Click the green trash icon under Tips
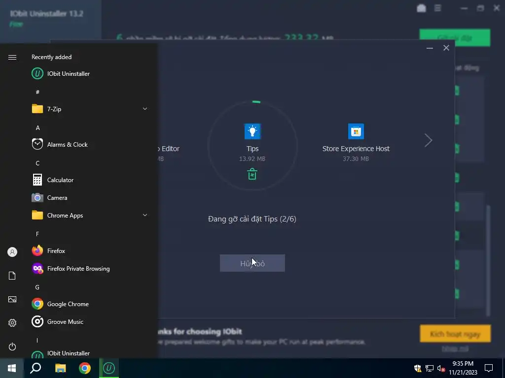Viewport: 505px width, 378px height. (x=252, y=174)
